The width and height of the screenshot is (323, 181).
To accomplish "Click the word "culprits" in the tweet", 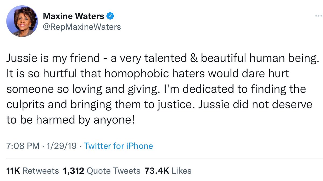I will point(27,104).
